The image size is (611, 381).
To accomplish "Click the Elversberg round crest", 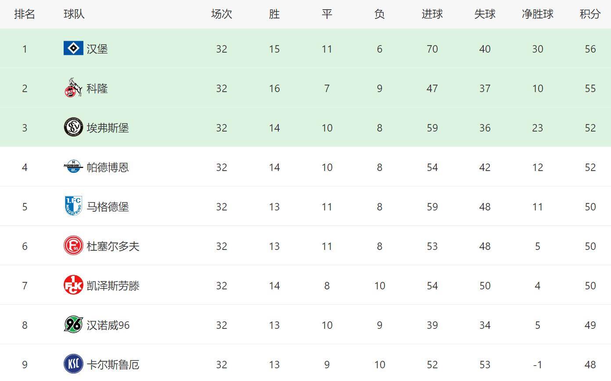I will pyautogui.click(x=73, y=127).
